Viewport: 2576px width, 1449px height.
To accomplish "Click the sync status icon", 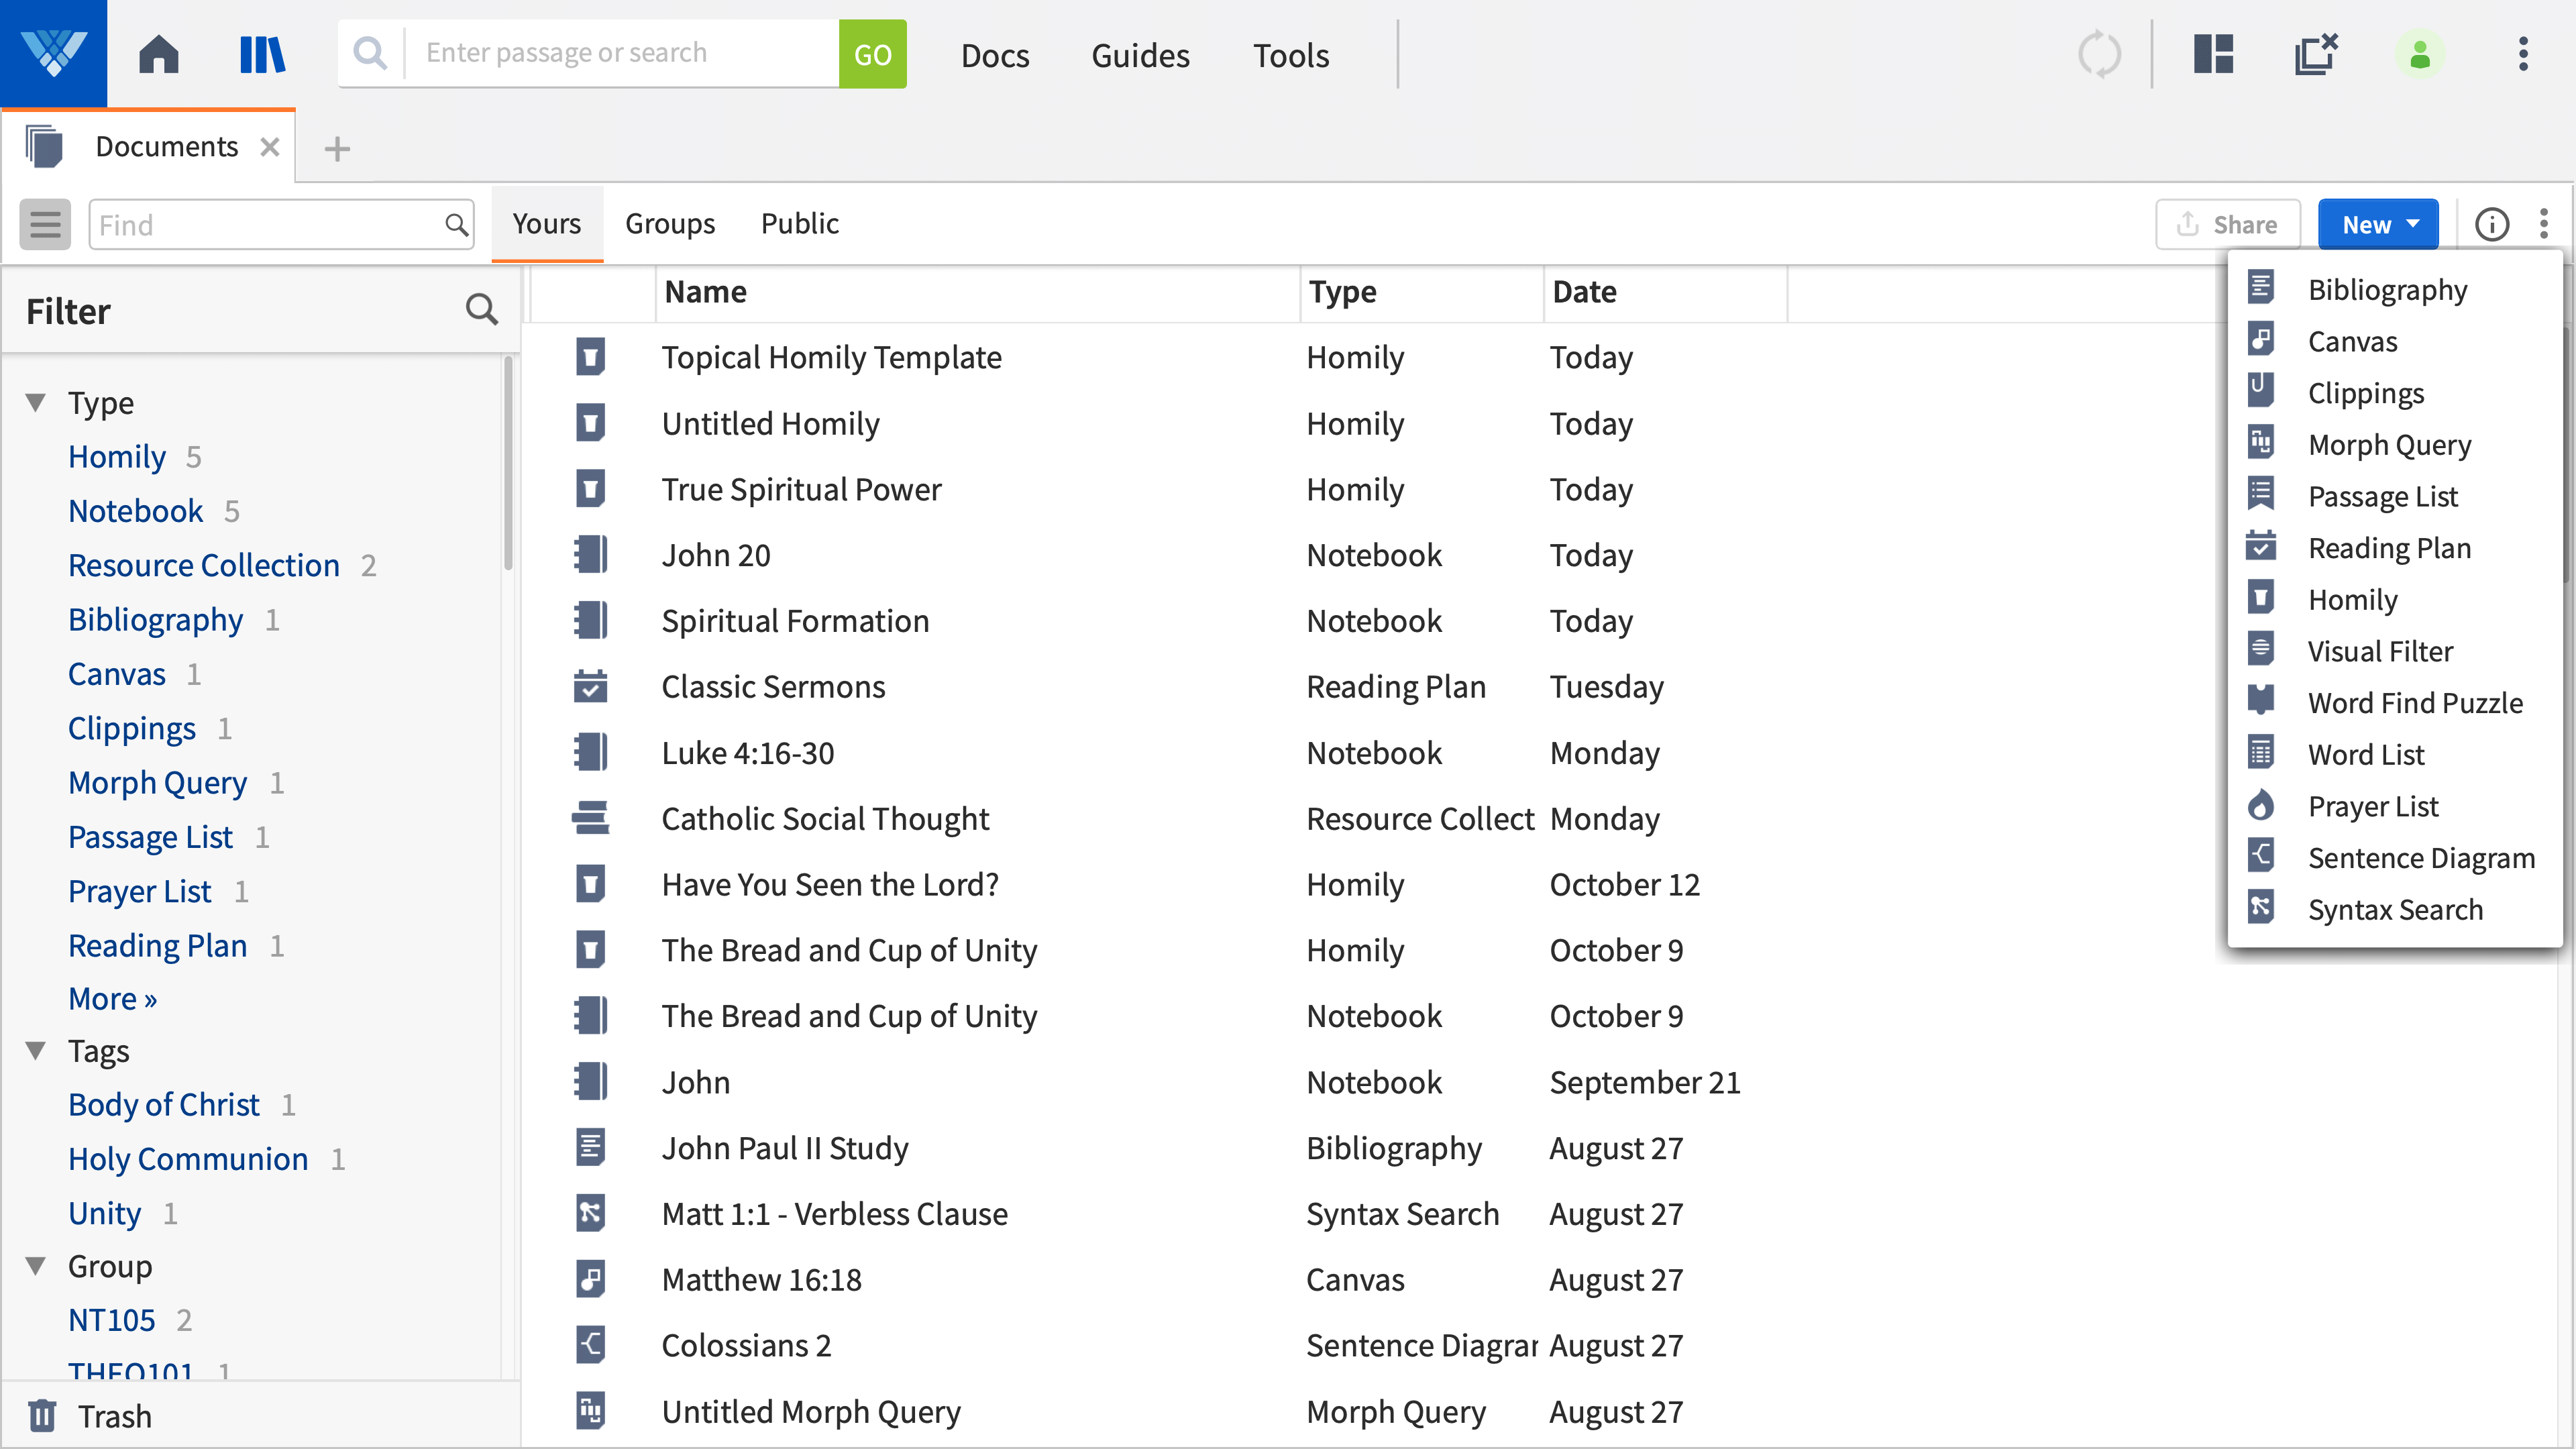I will pyautogui.click(x=2100, y=54).
